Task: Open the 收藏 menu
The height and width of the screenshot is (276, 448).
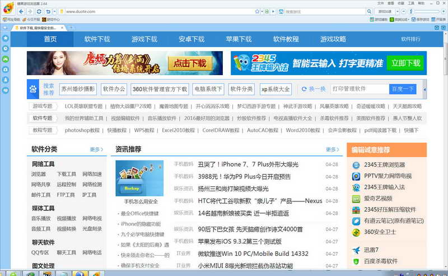Action: [401, 3]
